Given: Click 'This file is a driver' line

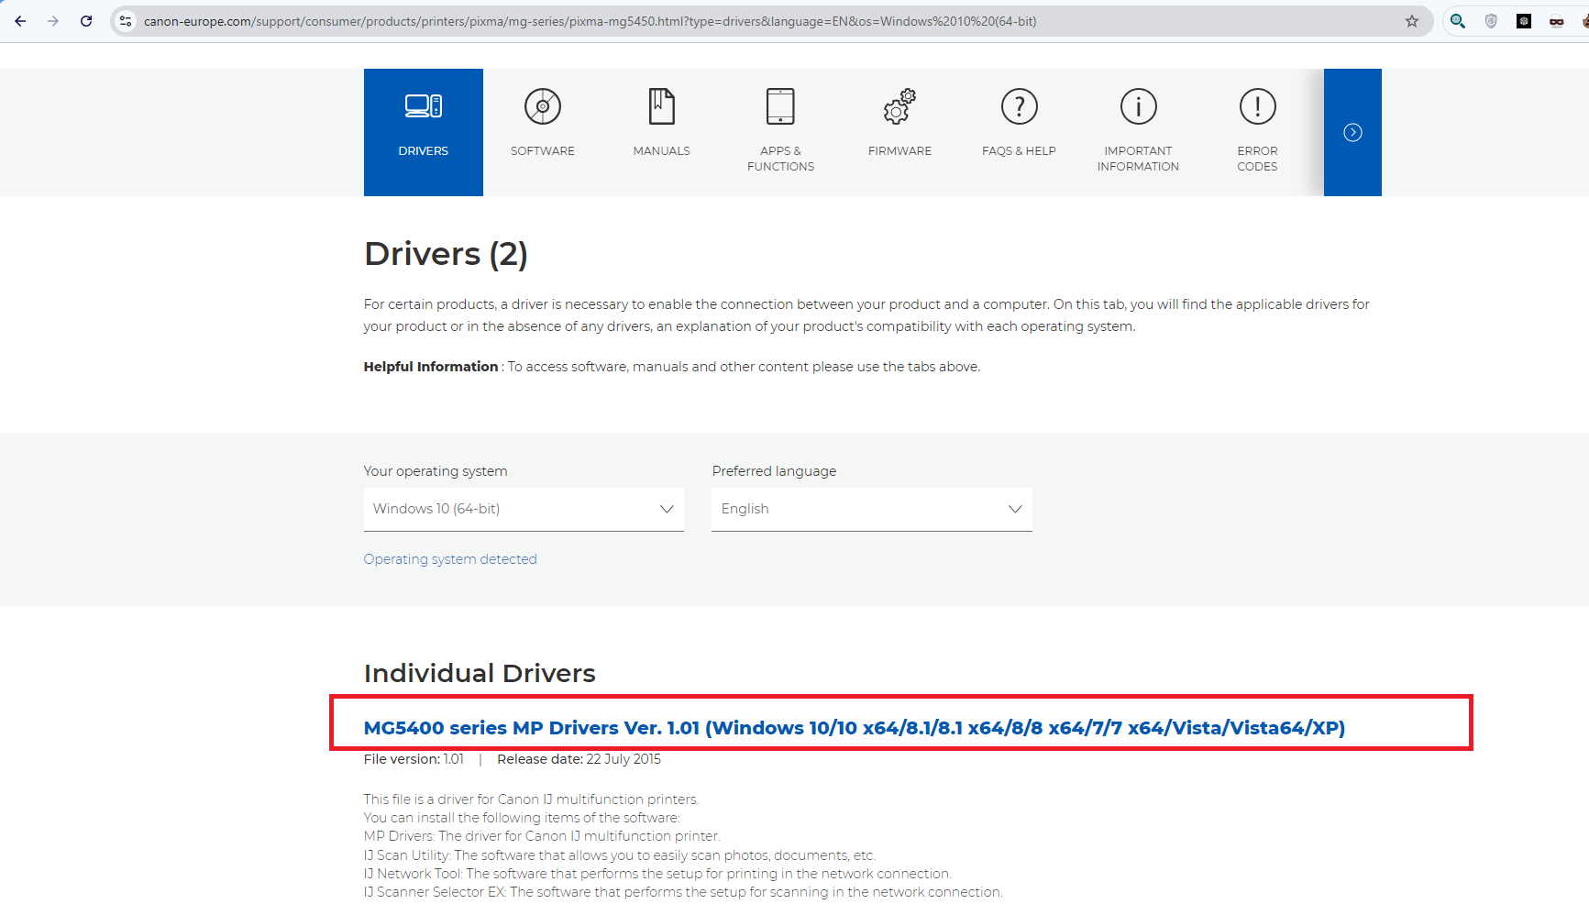Looking at the screenshot, I should [531, 799].
